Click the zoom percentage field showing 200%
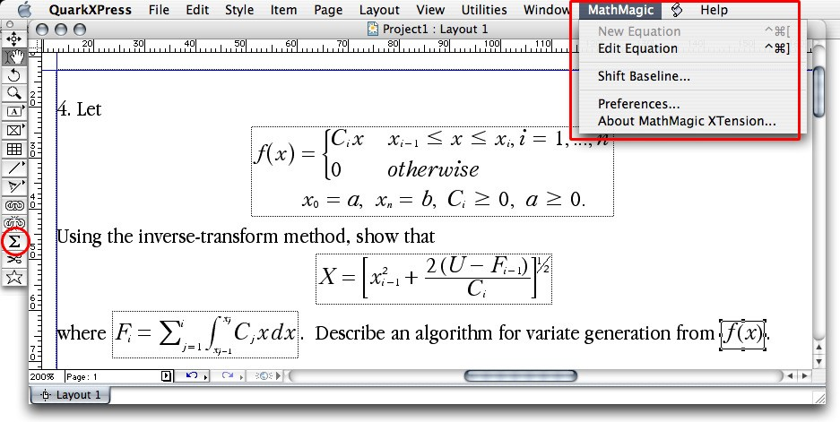Screen dimensions: 840x422 click(45, 377)
